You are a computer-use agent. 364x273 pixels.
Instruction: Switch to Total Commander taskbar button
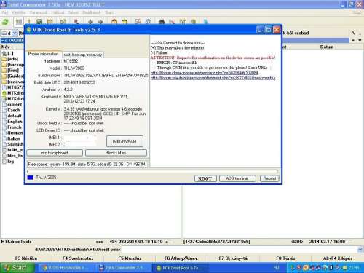[x=124, y=268]
